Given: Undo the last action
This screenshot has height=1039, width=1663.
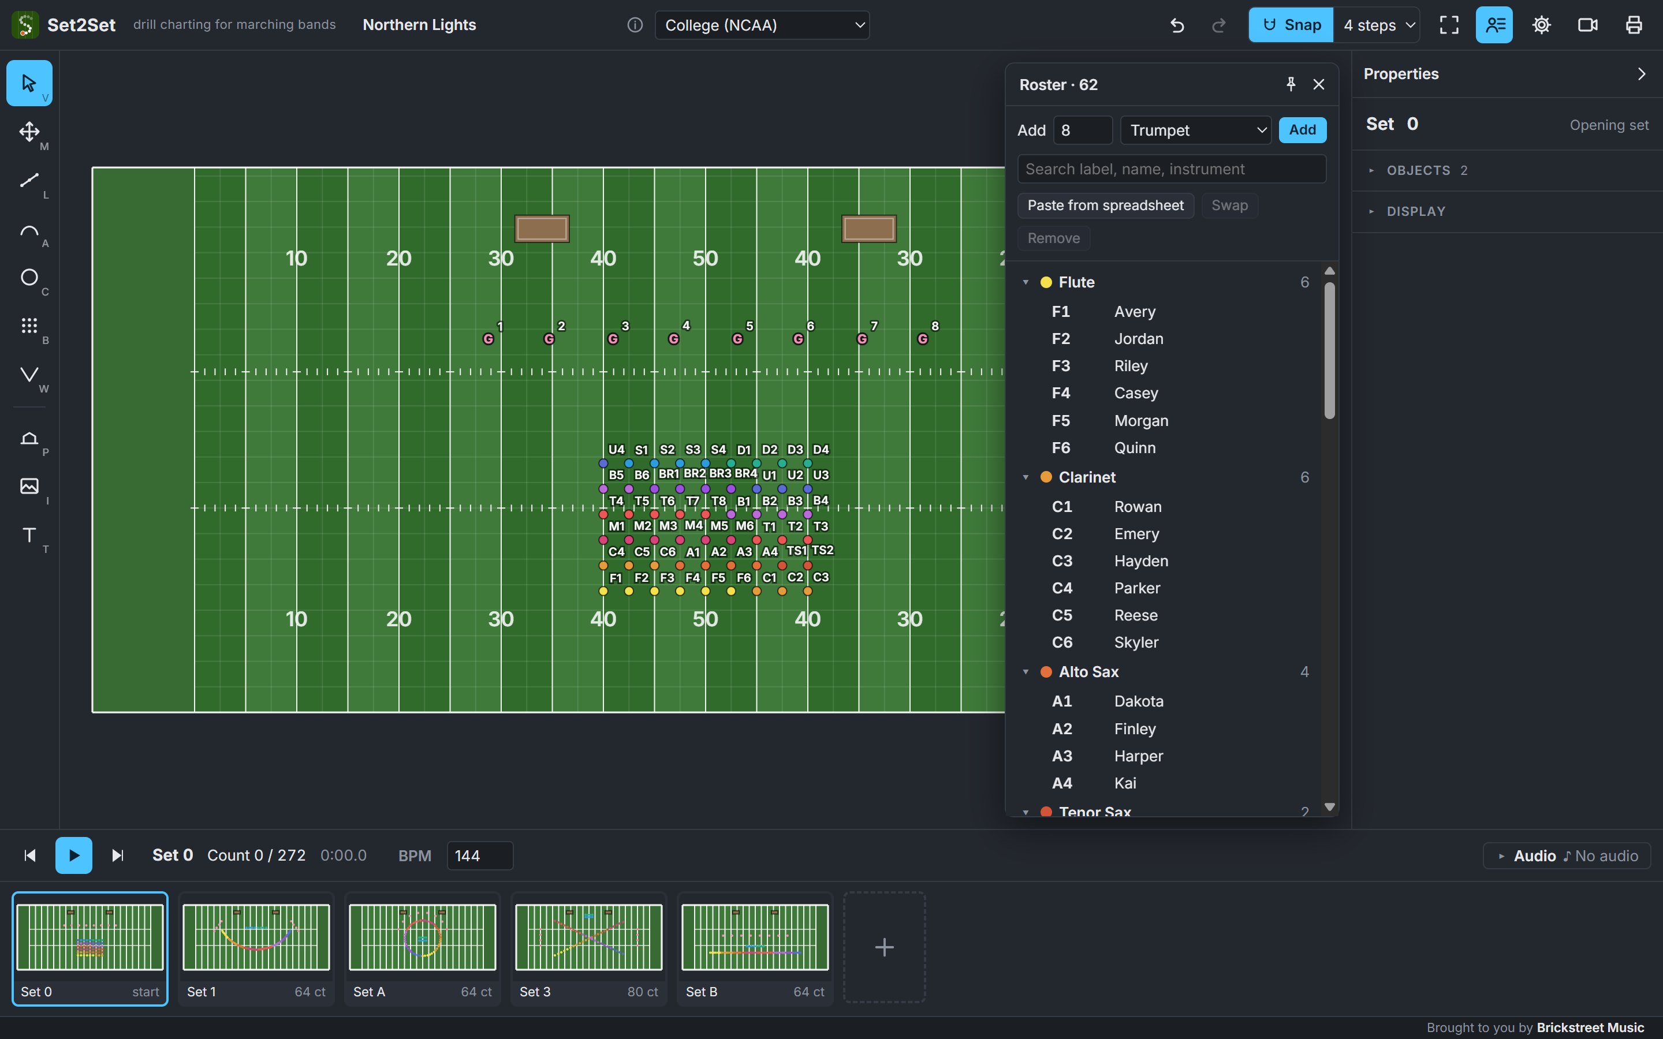Looking at the screenshot, I should click(x=1177, y=25).
